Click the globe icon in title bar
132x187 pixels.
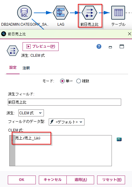pos(4,34)
